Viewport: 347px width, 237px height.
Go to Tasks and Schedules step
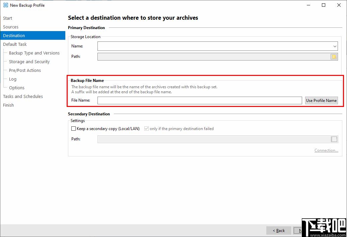click(x=23, y=97)
